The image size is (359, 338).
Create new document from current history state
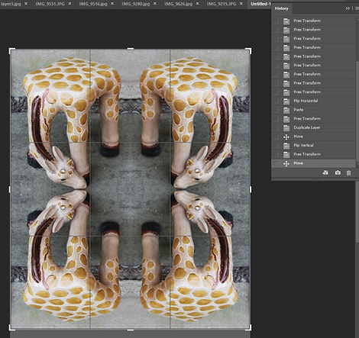325,172
